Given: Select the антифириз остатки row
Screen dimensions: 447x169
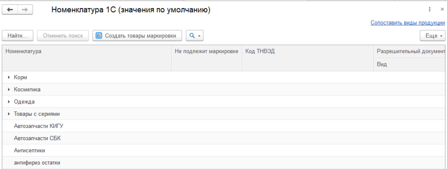Looking at the screenshot, I should (x=37, y=163).
